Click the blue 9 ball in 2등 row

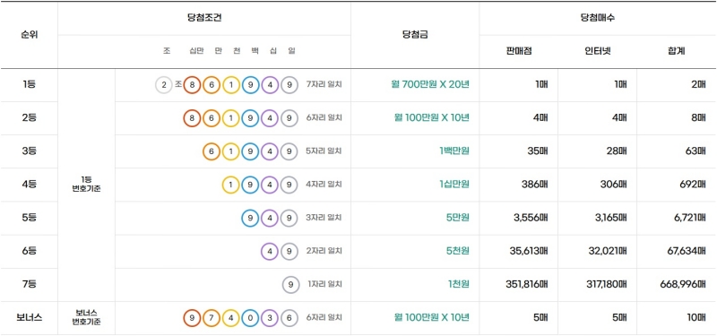point(250,118)
